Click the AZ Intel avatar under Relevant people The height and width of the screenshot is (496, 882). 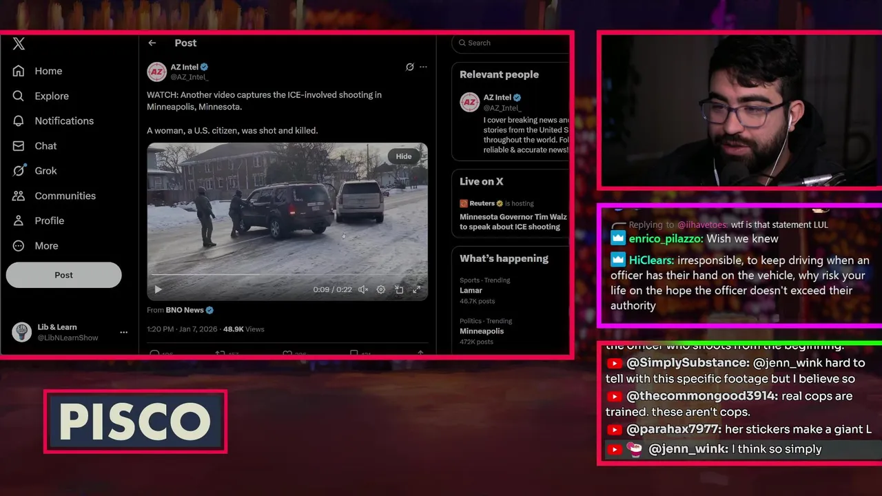470,102
